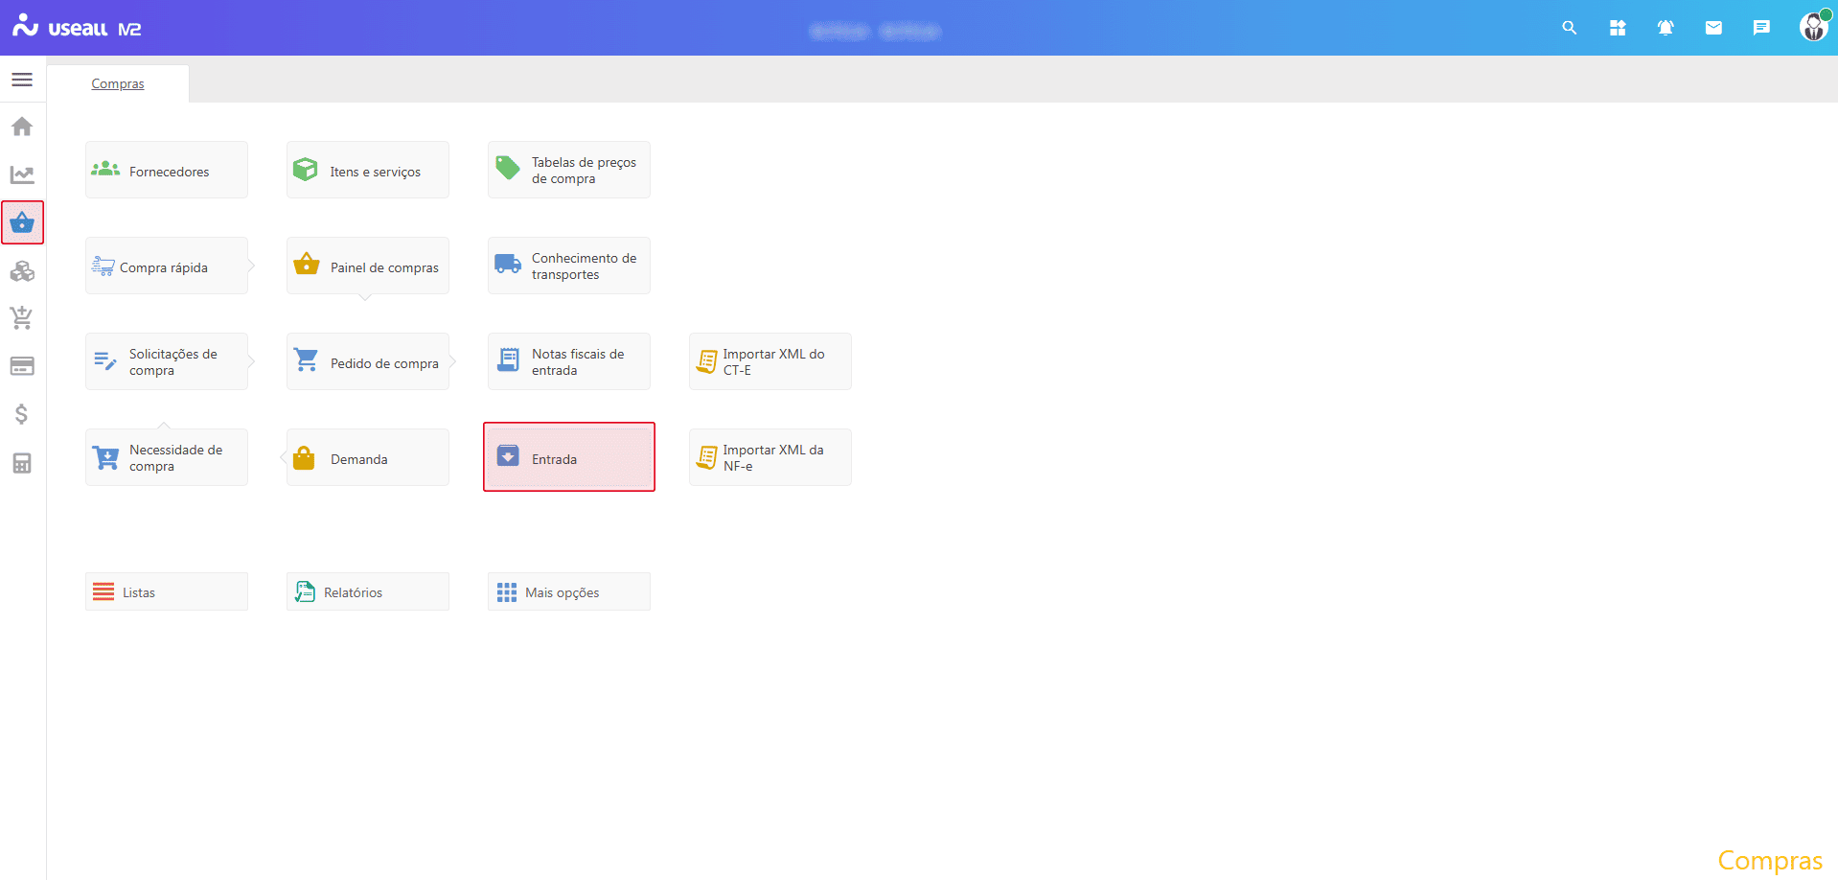This screenshot has height=880, width=1838.
Task: Toggle the hamburger menu in sidebar
Action: click(x=22, y=80)
